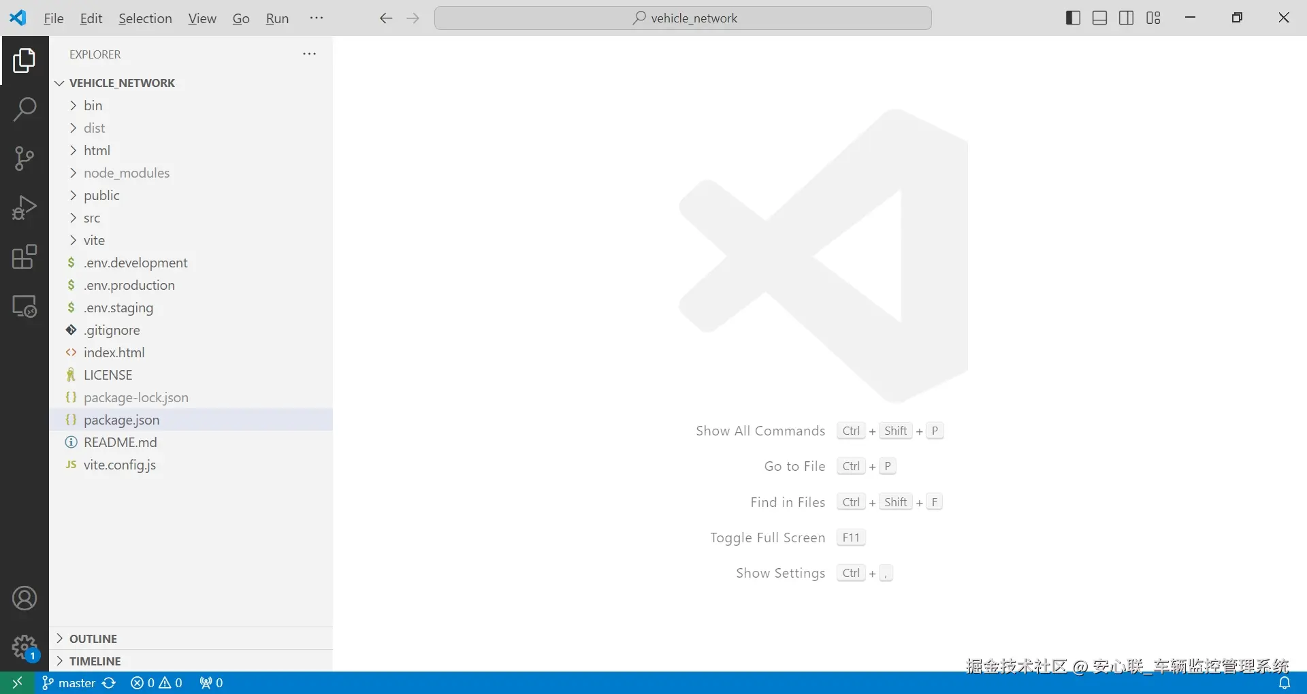Expand the node_modules folder
The image size is (1307, 694).
tap(191, 173)
